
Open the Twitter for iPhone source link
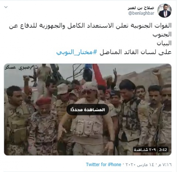[103, 165]
